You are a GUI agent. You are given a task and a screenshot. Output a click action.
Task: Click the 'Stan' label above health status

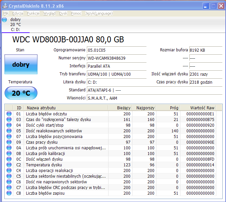pyautogui.click(x=20, y=50)
